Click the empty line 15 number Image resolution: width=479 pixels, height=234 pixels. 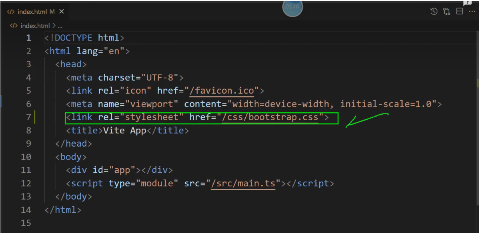[26, 223]
